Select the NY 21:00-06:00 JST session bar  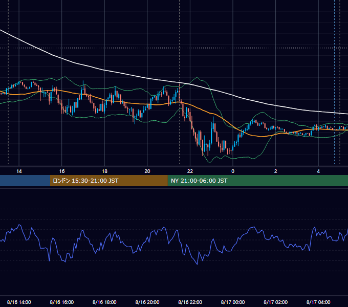click(257, 181)
